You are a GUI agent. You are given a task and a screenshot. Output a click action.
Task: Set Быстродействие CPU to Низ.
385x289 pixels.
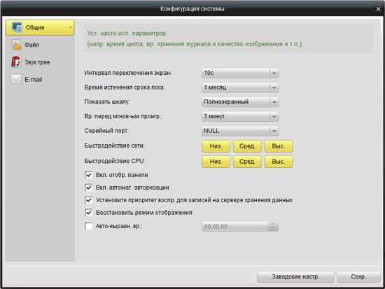216,162
